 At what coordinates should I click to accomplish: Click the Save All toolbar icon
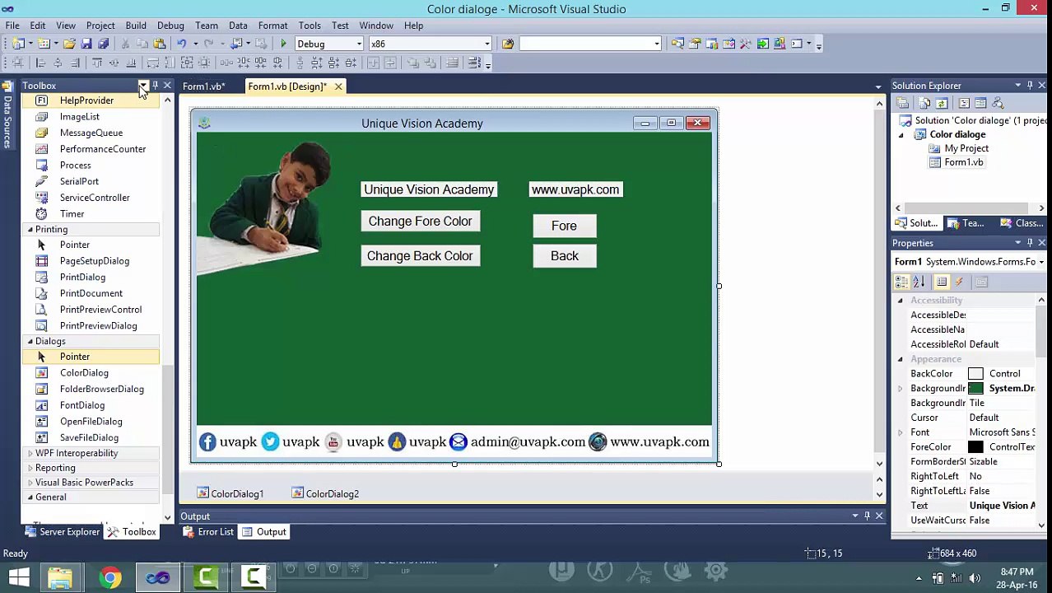(x=103, y=44)
